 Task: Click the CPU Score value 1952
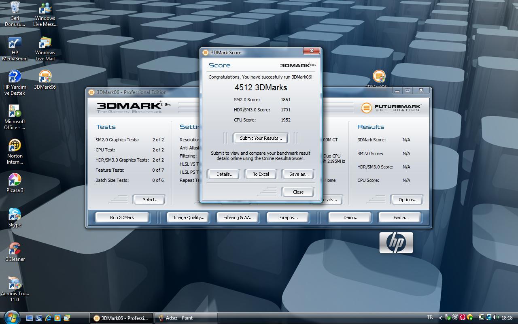(x=286, y=120)
